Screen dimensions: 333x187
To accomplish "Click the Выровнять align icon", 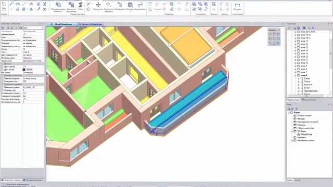I will (140, 6).
